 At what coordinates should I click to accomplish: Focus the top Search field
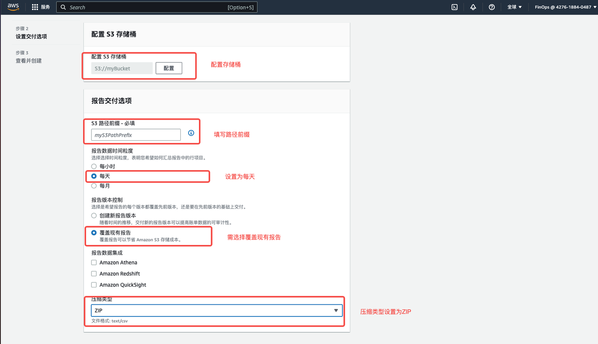tap(157, 7)
